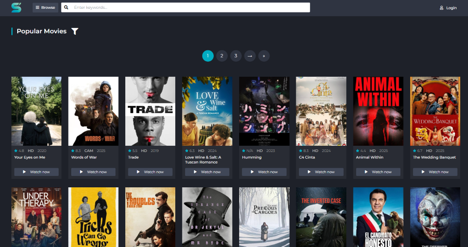Click the Popular Movies heading
468x247 pixels.
(x=42, y=31)
